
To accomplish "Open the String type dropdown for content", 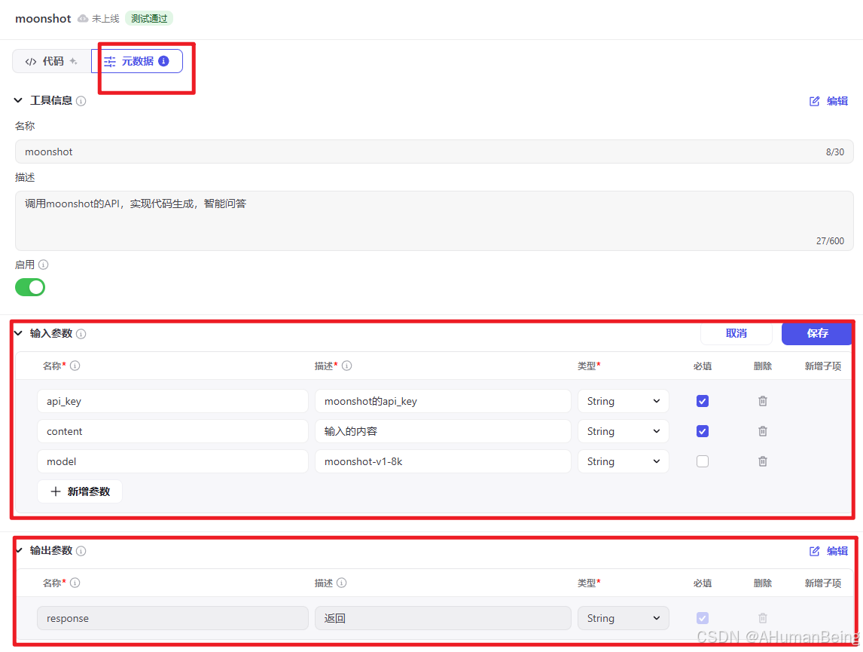I will click(623, 430).
